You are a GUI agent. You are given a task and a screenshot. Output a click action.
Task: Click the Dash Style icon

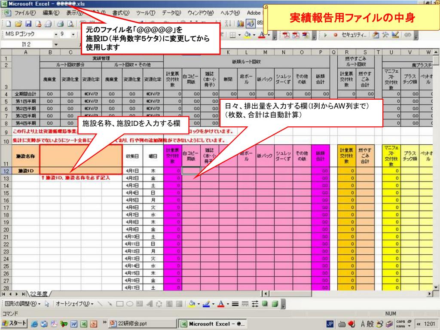[x=245, y=304]
